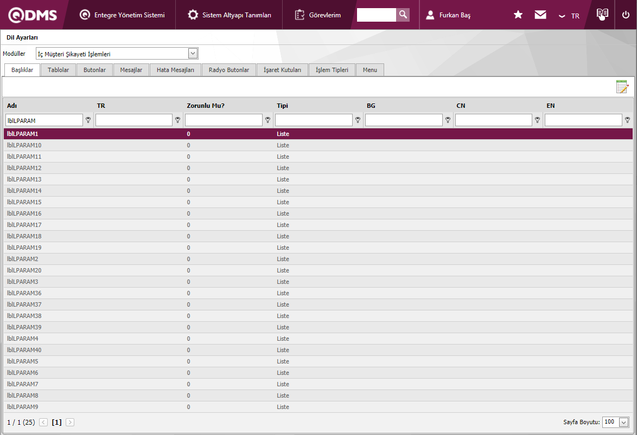Open the messages envelope icon
This screenshot has height=435, width=637.
click(x=540, y=15)
